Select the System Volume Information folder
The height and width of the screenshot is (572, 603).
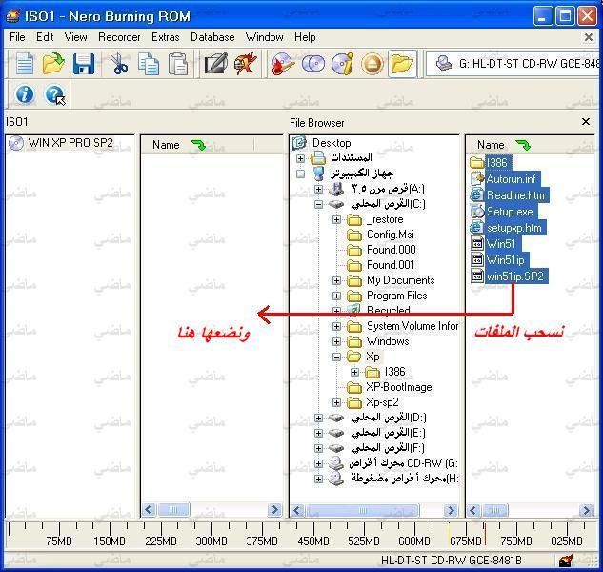(412, 326)
